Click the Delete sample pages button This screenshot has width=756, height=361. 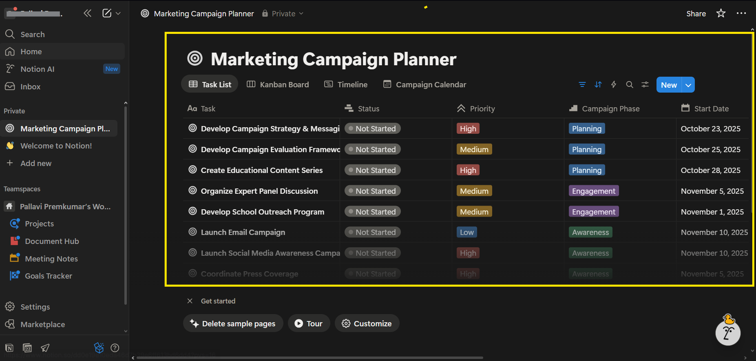tap(233, 323)
